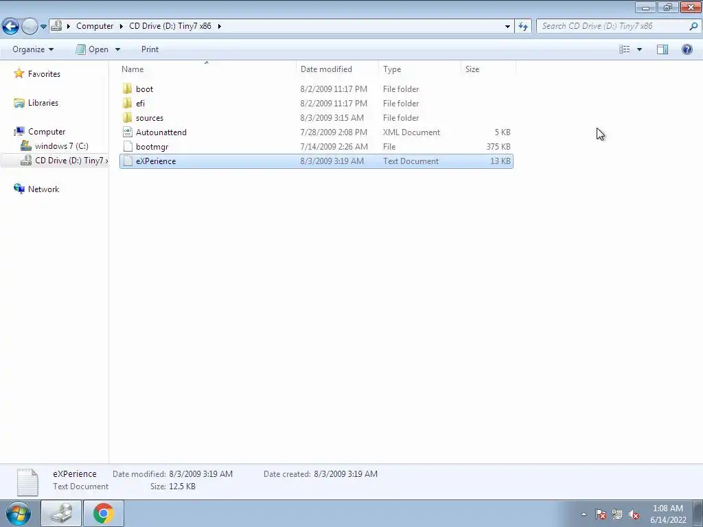Open the recent pages dropdown arrow

pos(43,27)
